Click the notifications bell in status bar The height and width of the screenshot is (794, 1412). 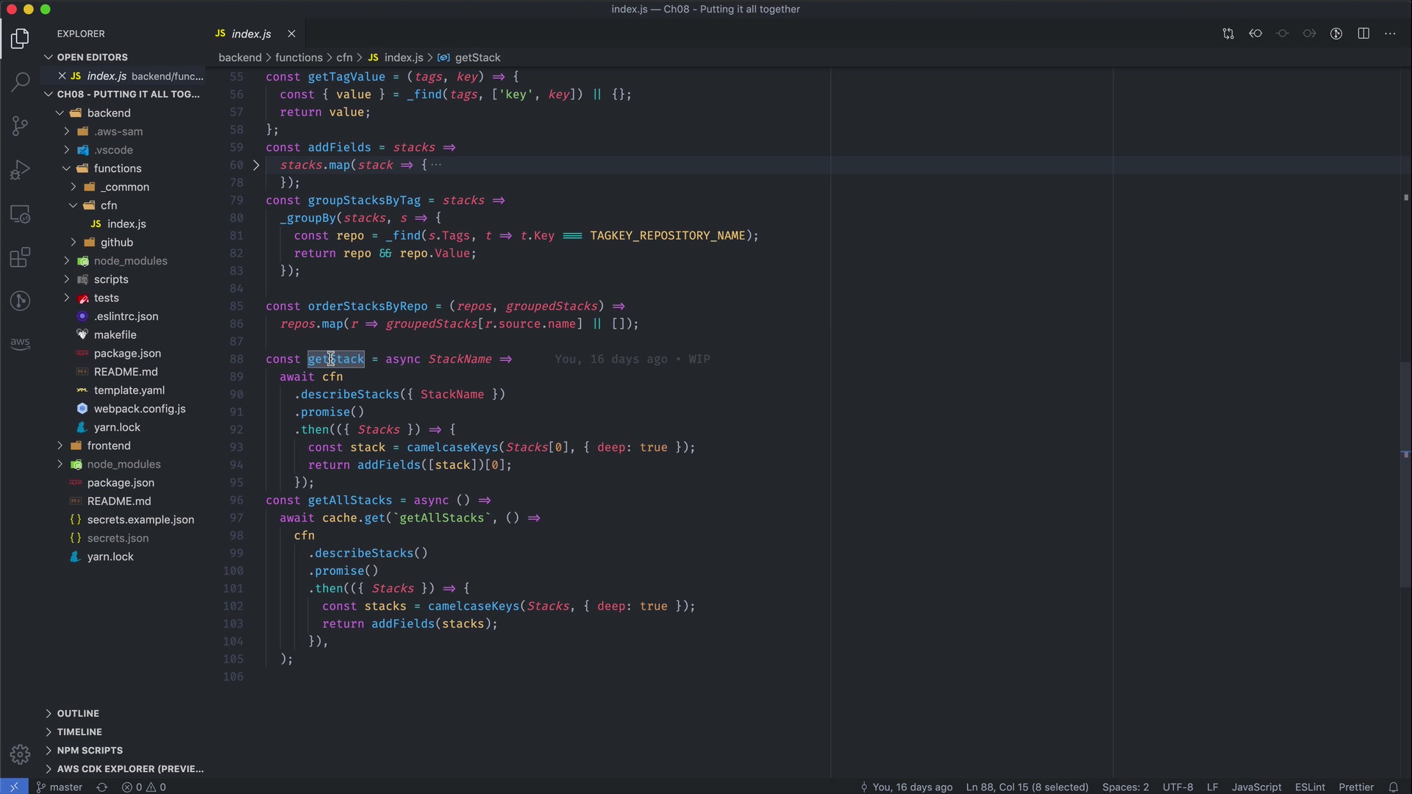tap(1393, 787)
